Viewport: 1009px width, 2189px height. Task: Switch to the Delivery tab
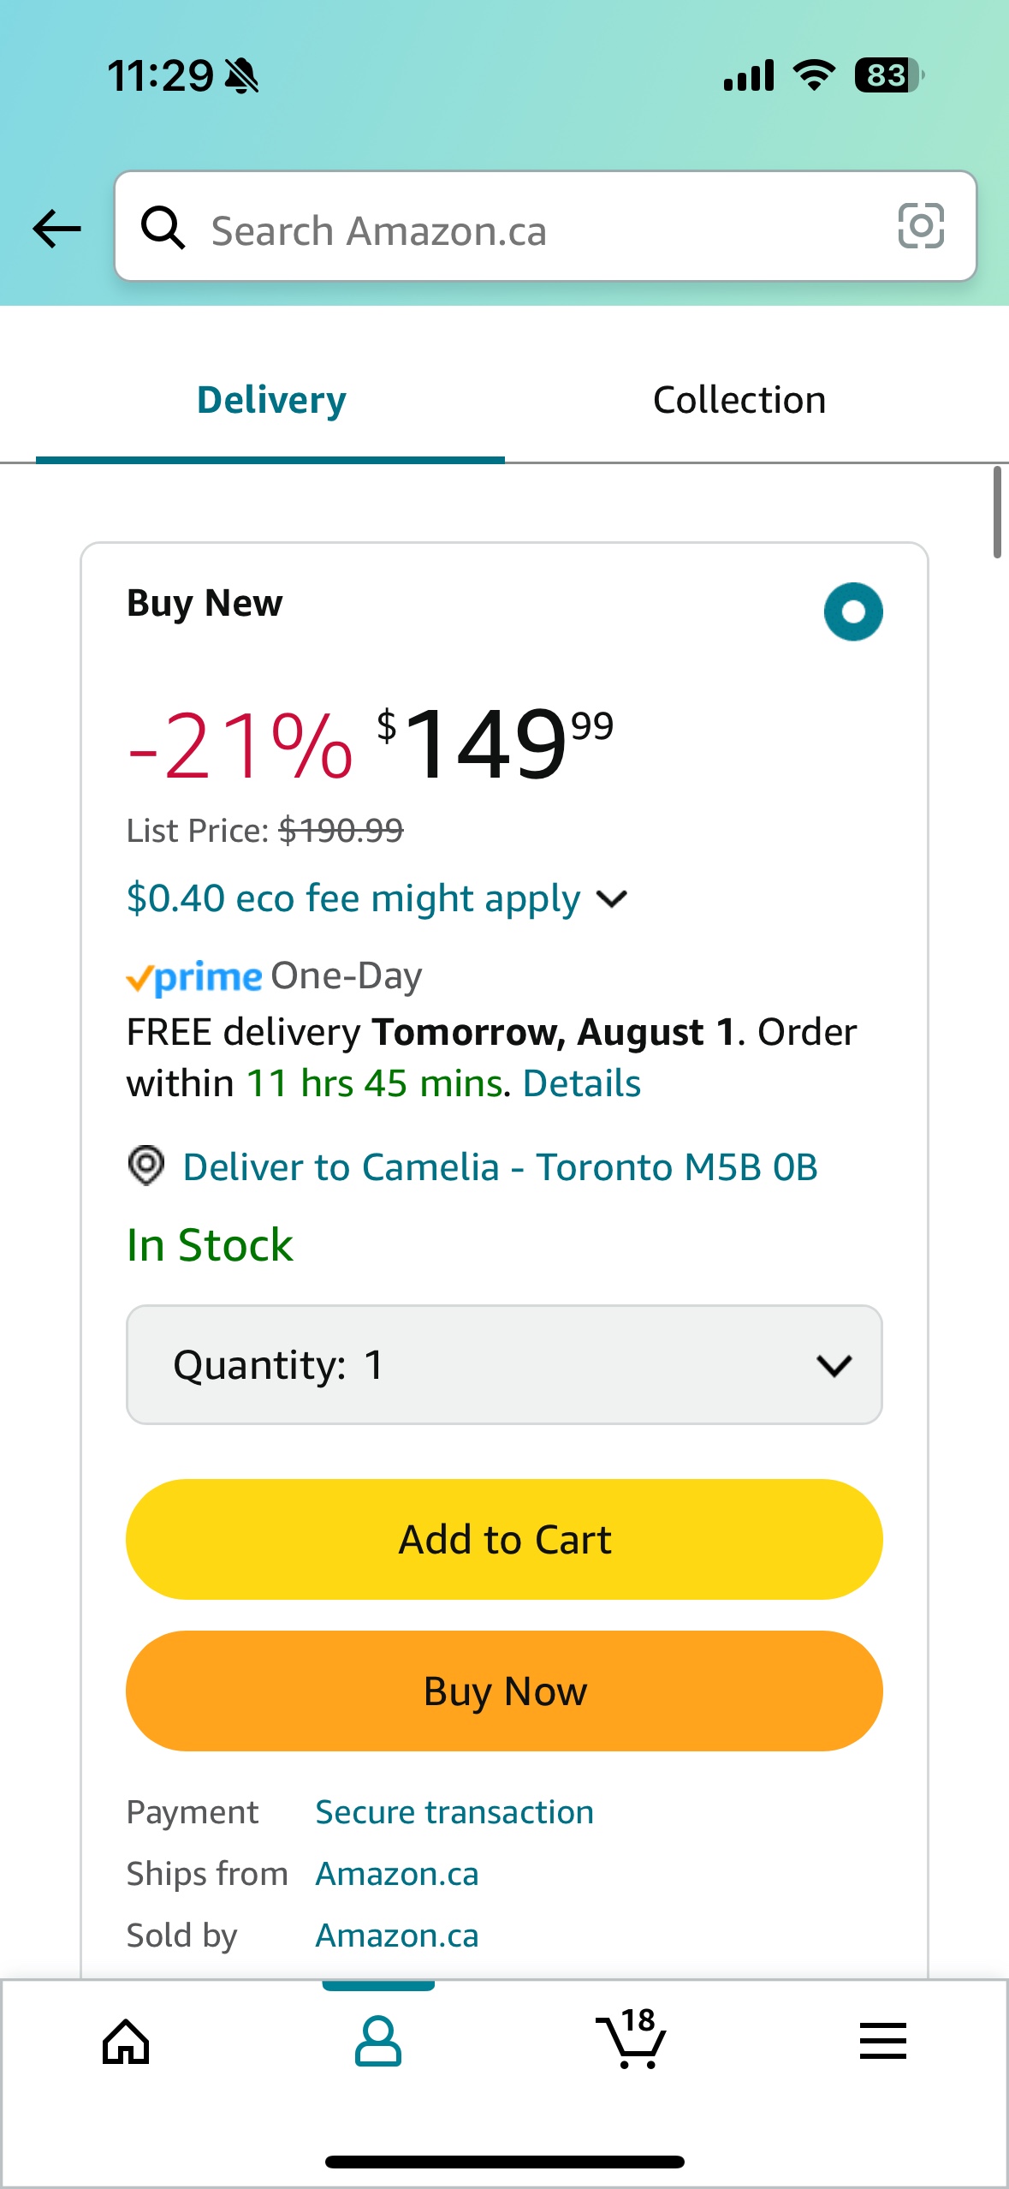(271, 400)
